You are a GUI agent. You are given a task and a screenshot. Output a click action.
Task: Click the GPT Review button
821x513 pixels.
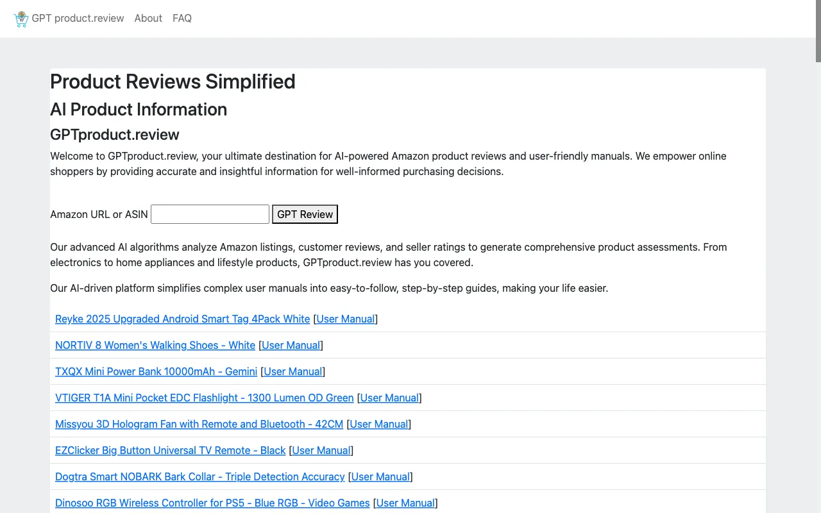[x=305, y=214]
